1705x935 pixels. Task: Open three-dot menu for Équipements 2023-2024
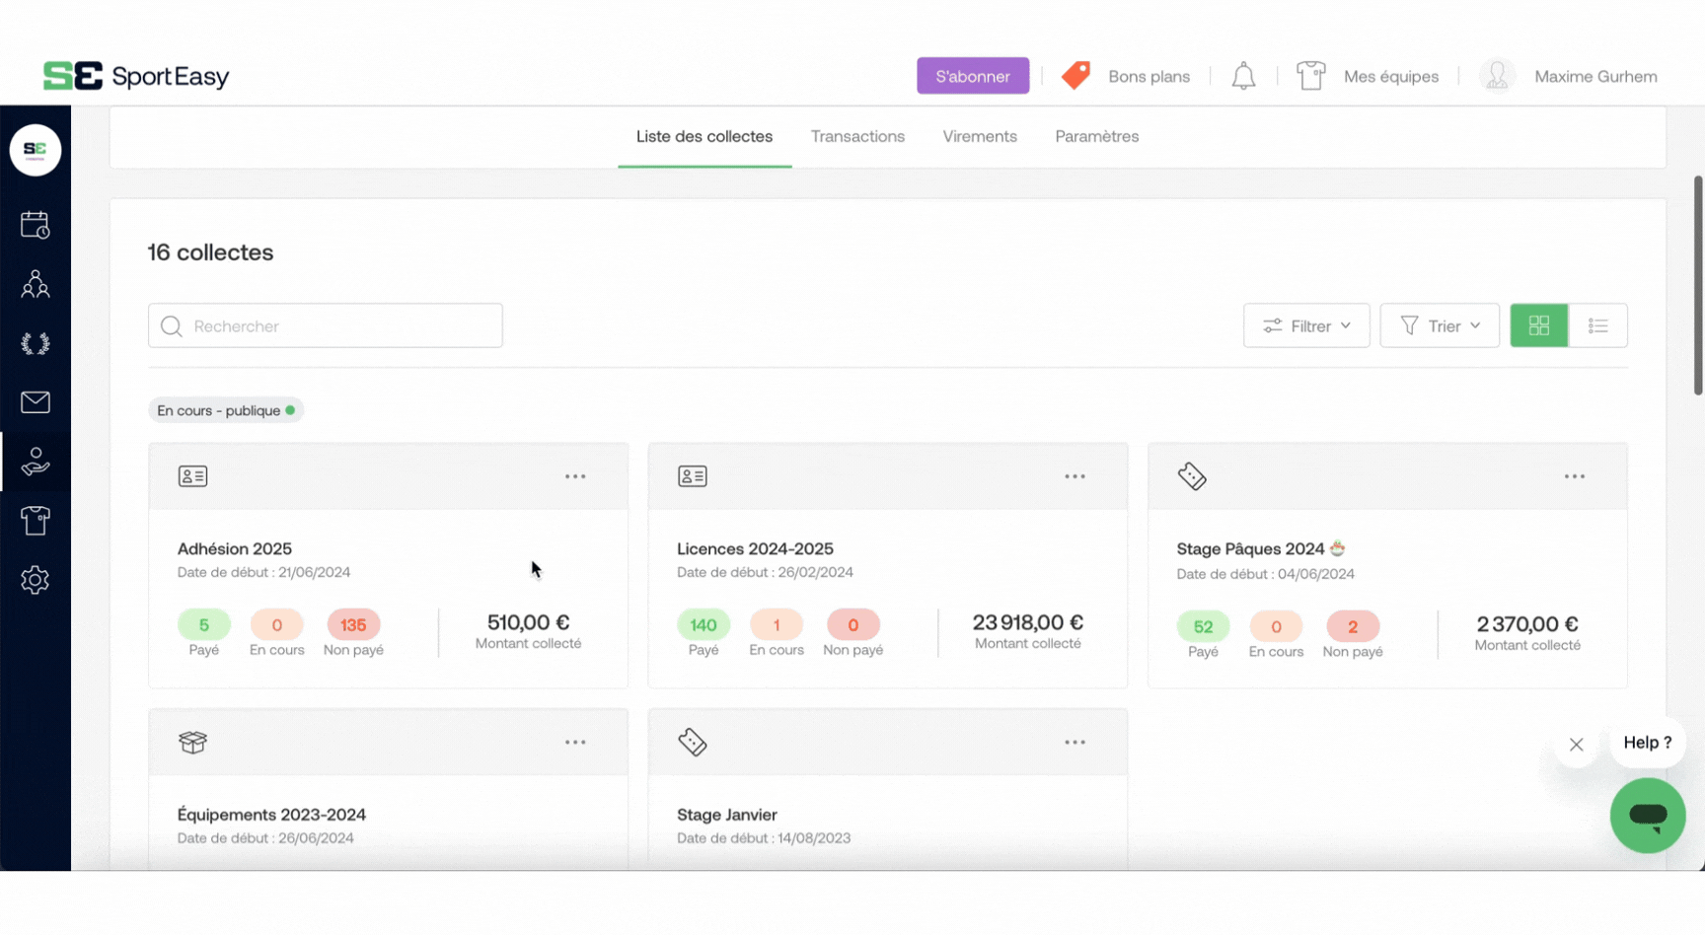tap(575, 743)
